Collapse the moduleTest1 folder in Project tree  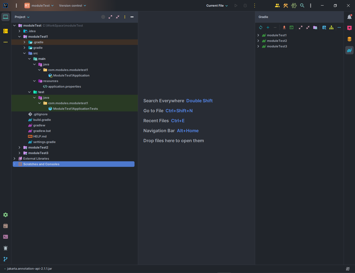pyautogui.click(x=19, y=37)
